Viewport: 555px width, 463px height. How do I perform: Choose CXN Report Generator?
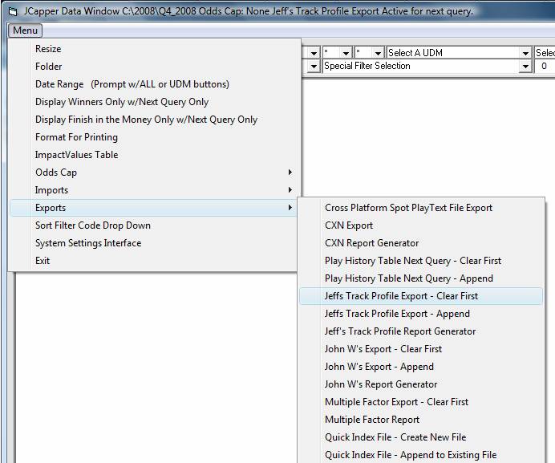coord(371,243)
